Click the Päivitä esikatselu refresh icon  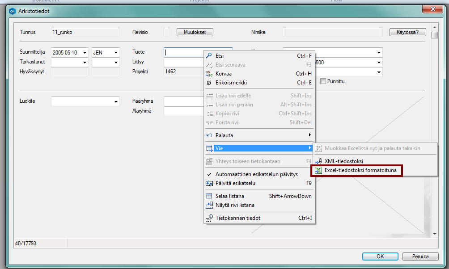pyautogui.click(x=209, y=183)
